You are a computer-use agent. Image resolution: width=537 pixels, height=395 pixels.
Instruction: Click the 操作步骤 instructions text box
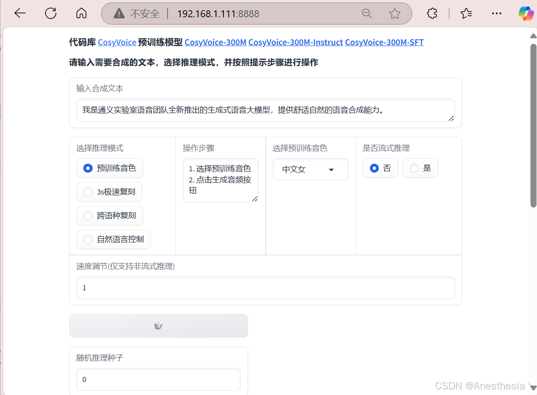(221, 180)
